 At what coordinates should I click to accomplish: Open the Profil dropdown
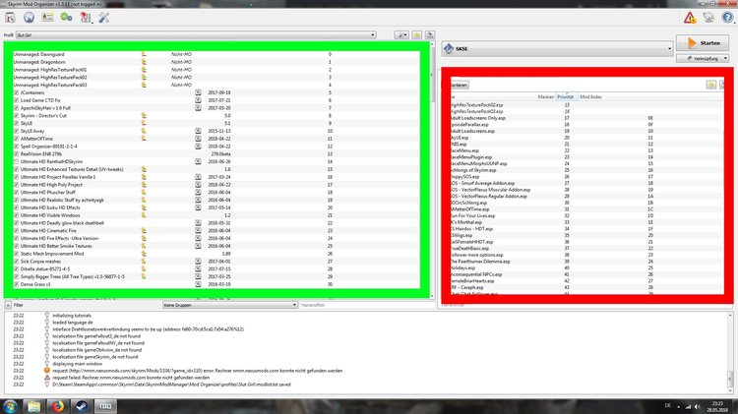click(196, 34)
